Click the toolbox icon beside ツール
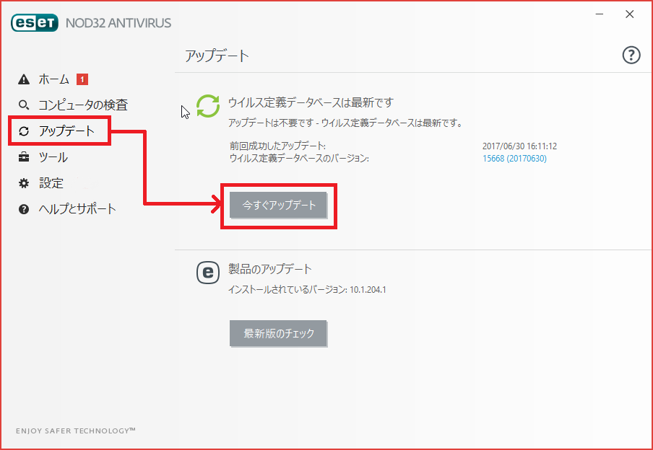 coord(24,157)
